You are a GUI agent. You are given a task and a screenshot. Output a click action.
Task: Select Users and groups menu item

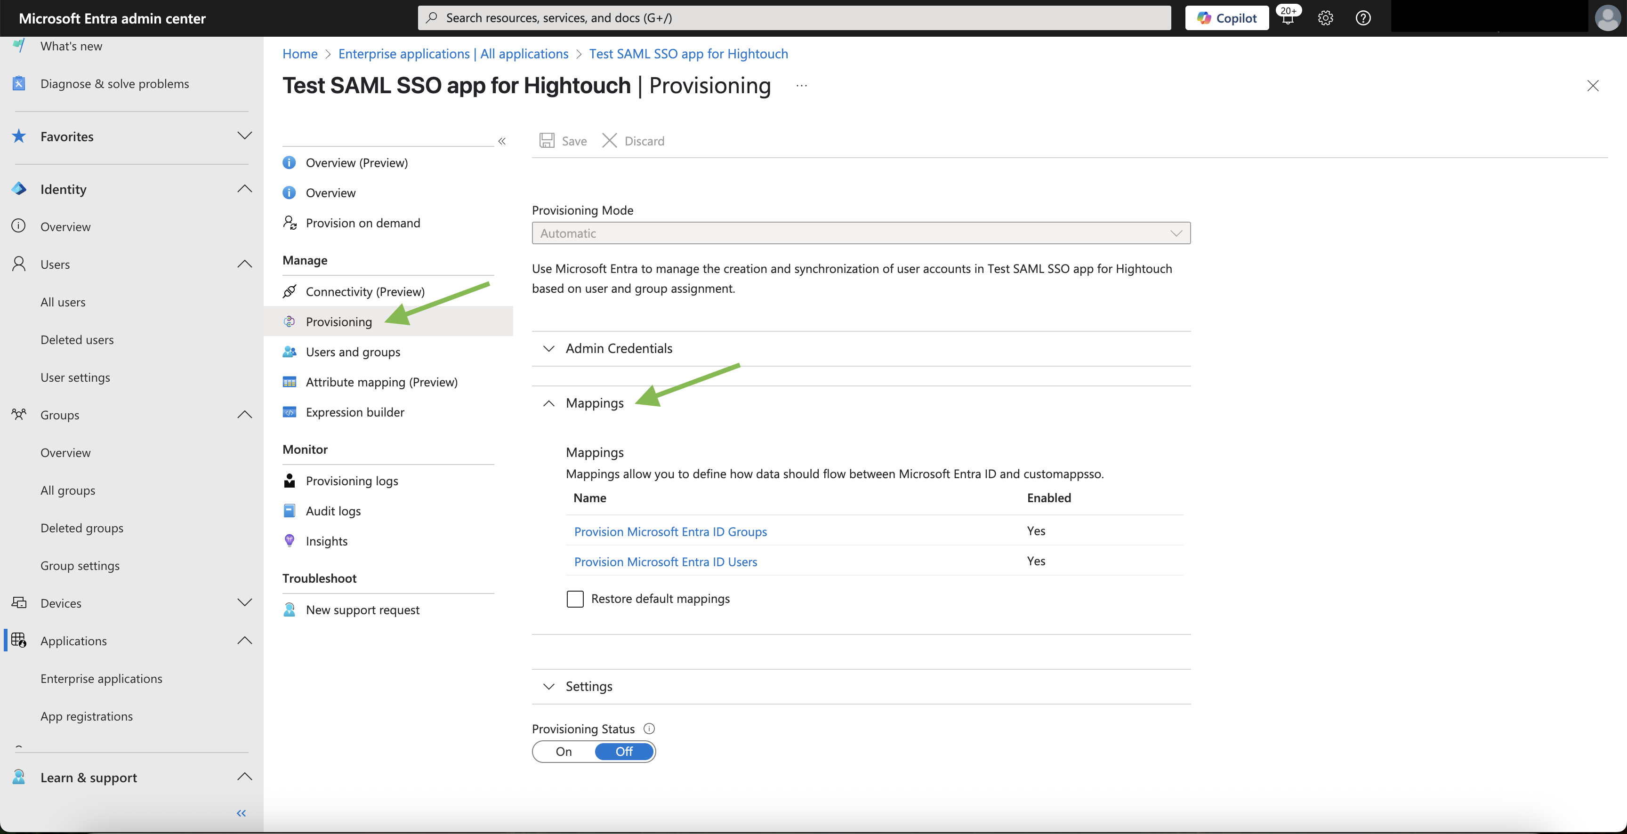point(353,352)
